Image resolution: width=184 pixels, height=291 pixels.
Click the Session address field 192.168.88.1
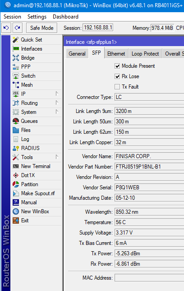(98, 28)
